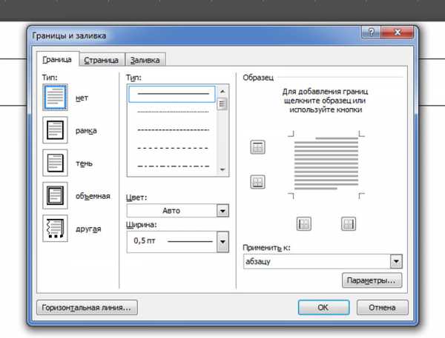Click the Параметры... button
The image size is (445, 338).
click(372, 280)
